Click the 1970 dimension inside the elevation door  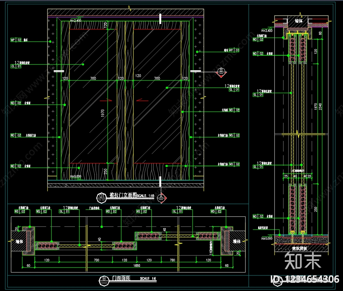coord(103,113)
